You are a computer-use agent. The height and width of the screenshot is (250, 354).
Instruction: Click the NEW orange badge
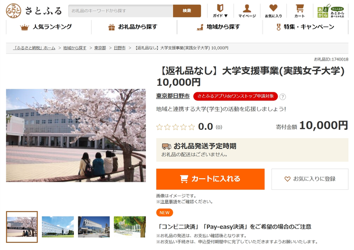[165, 213]
